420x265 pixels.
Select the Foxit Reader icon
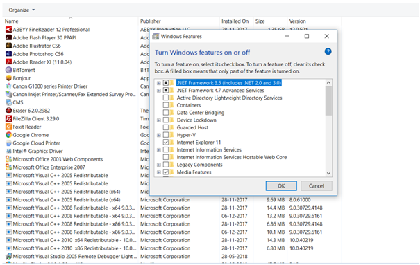[x=9, y=127]
